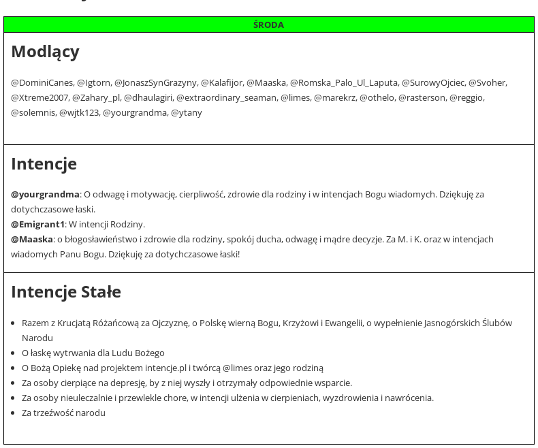The image size is (538, 448).
Task: Click bold @Emigrant1 author name in Intencje
Action: (37, 224)
